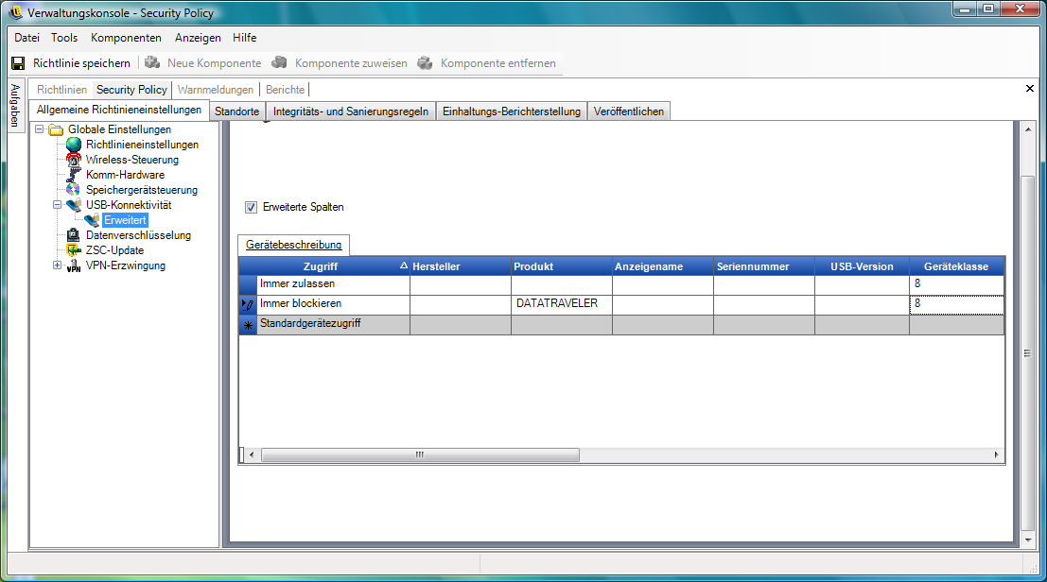Click the Richtlinie speichern floppy disk icon
Image resolution: width=1047 pixels, height=582 pixels.
click(x=17, y=63)
